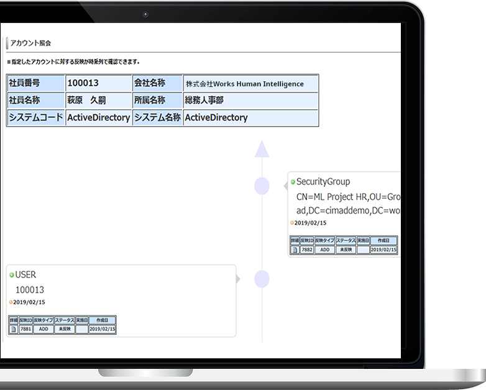
Task: Click green status icon beside SecurityGroup
Action: tap(293, 182)
